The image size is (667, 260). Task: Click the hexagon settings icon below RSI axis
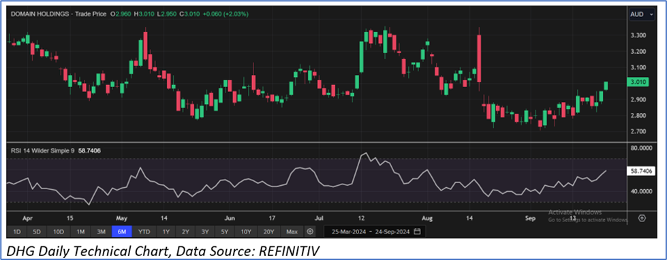642,218
